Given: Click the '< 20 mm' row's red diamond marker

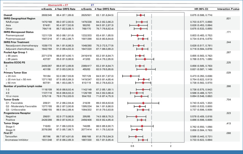Looking at the screenshot, I should coord(131,76).
